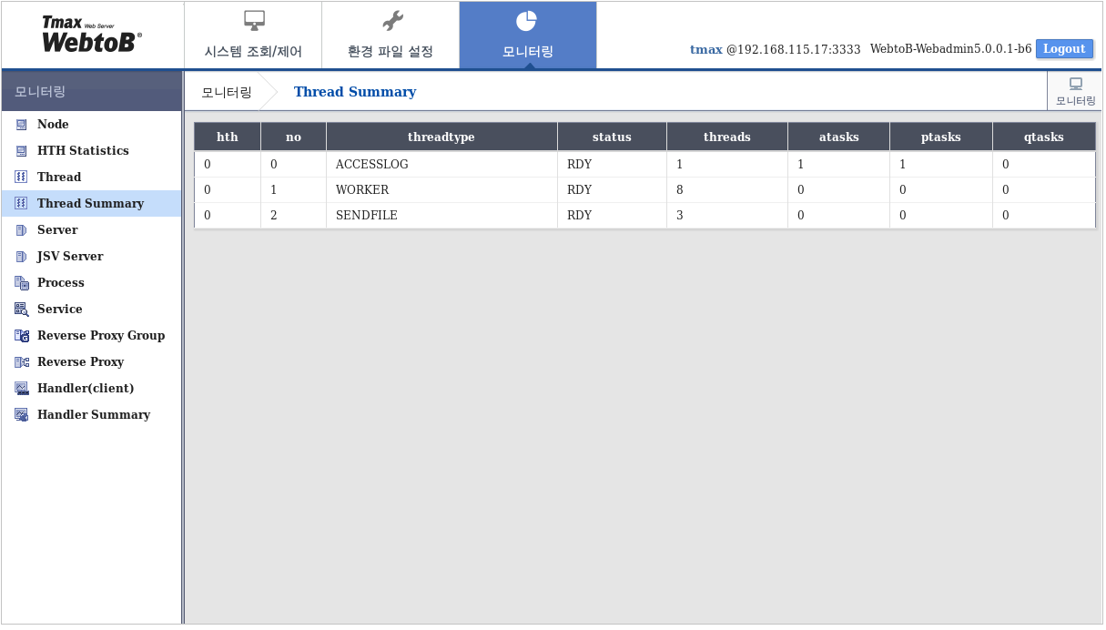Click the Process sidebar icon
The width and height of the screenshot is (1106, 630).
click(x=22, y=283)
